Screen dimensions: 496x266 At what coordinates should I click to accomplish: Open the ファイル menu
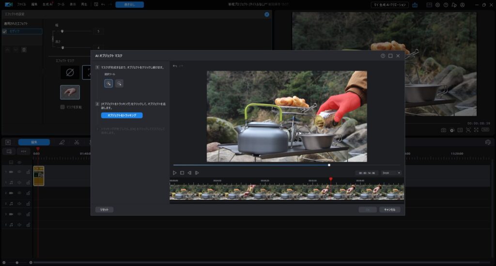click(22, 4)
